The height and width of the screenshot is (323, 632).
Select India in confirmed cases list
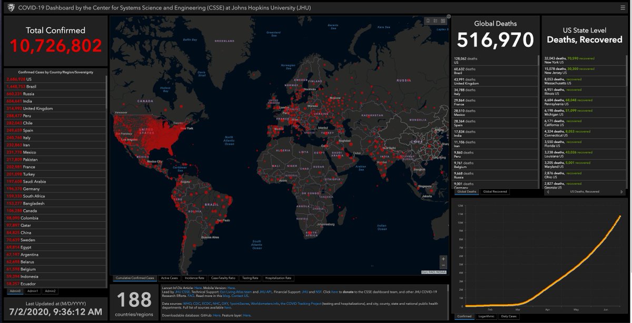click(x=55, y=101)
